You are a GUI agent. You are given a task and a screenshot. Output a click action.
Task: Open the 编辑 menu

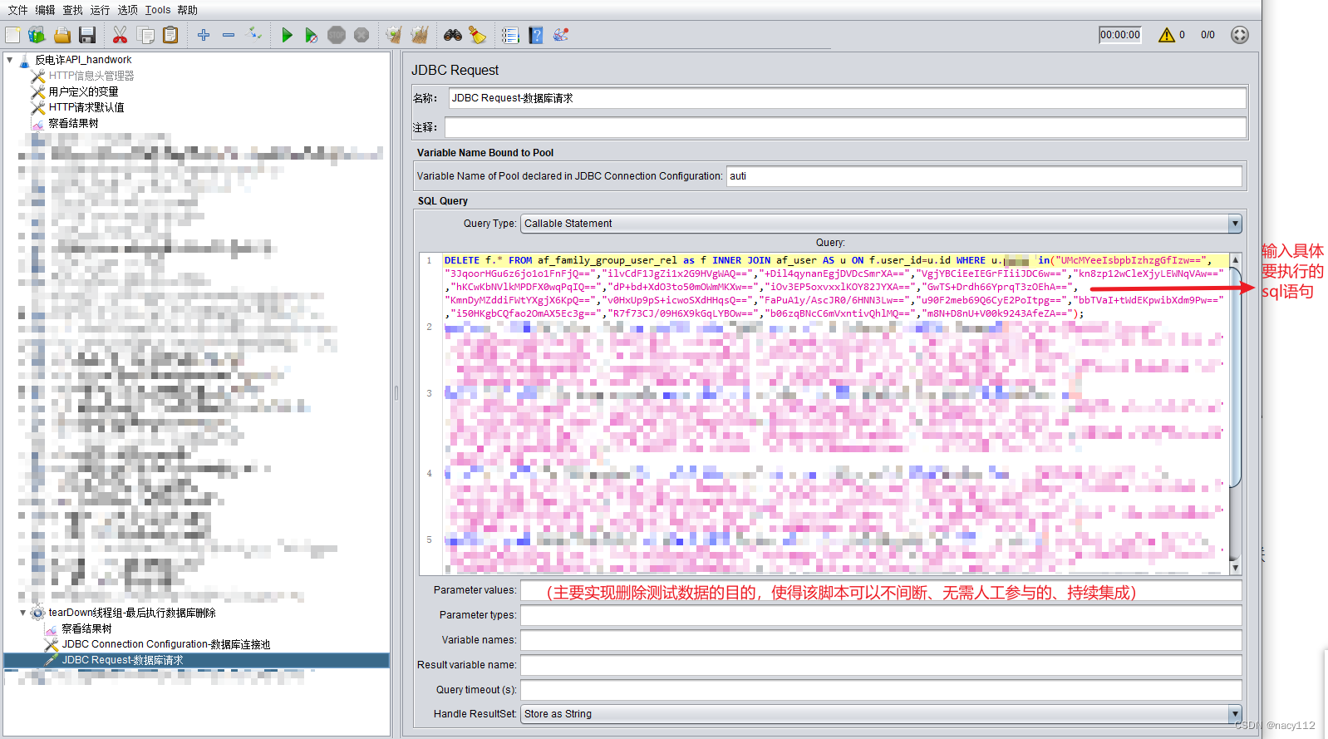click(45, 10)
